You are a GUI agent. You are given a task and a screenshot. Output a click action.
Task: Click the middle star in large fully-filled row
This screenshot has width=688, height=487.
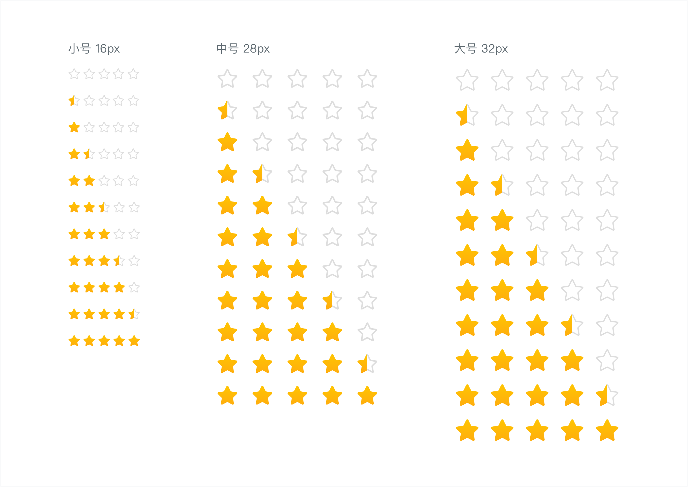[537, 430]
